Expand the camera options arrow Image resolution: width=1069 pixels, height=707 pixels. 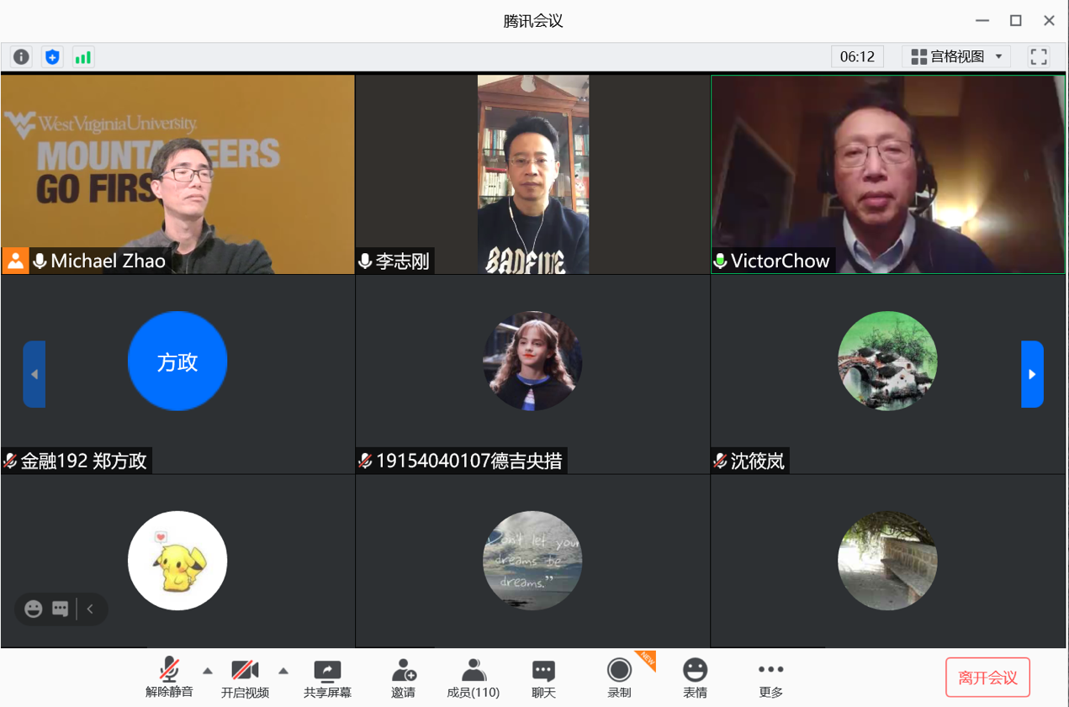click(x=283, y=673)
